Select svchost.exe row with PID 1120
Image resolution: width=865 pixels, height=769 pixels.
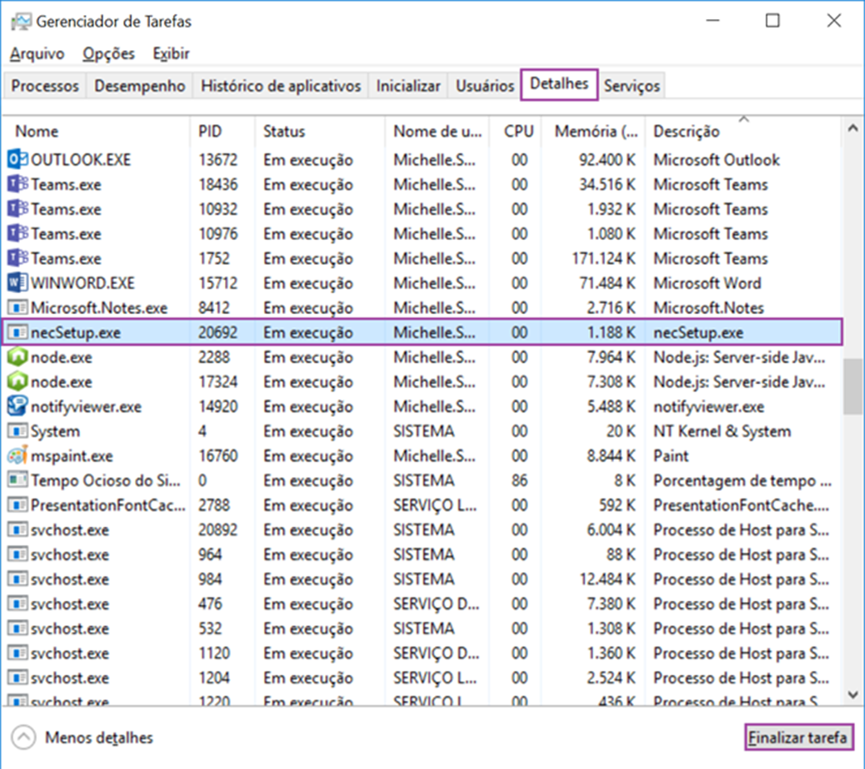pyautogui.click(x=422, y=653)
